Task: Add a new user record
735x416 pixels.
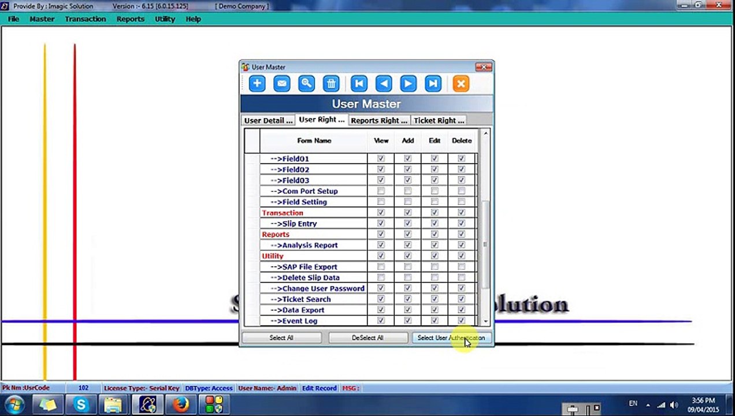Action: (x=257, y=84)
